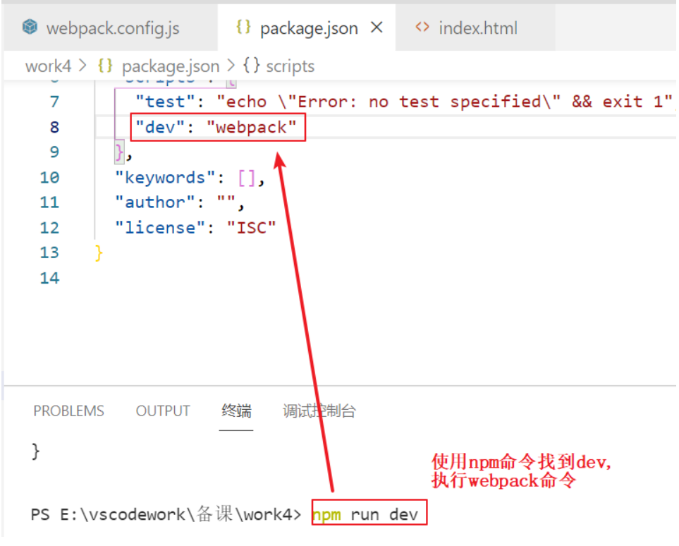Select package.json in the breadcrumb
This screenshot has height=546, width=679.
pyautogui.click(x=171, y=66)
